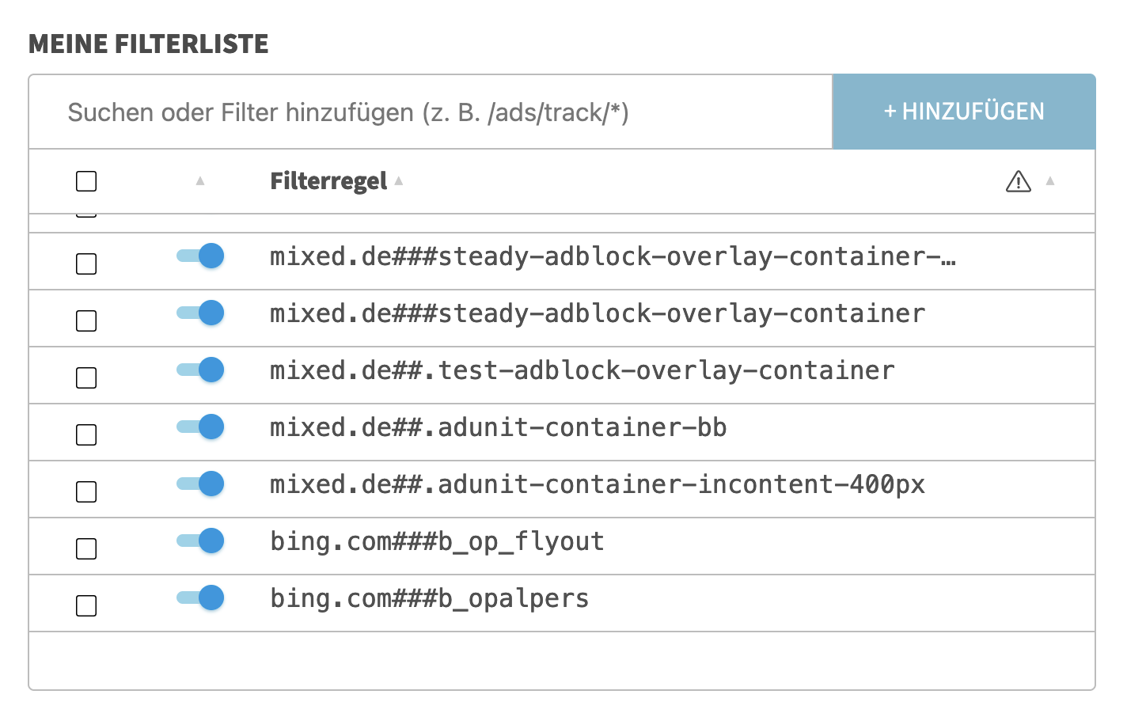Switch off the mixed.de##.adunit-container-bb filter
The width and height of the screenshot is (1127, 717).
click(201, 427)
